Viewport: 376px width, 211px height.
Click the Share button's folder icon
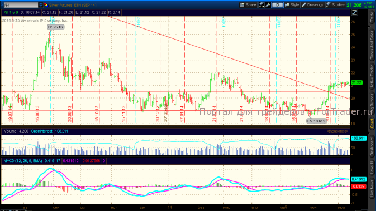click(242, 5)
